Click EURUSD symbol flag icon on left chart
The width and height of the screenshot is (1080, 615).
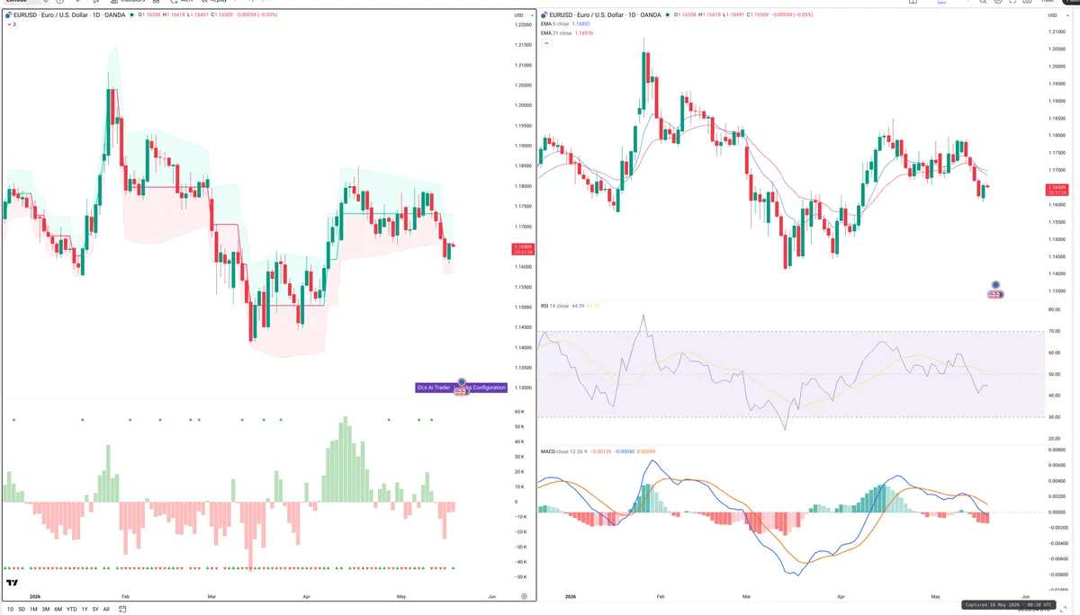[x=8, y=15]
